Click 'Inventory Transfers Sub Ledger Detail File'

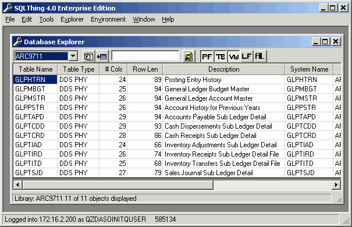[x=222, y=164]
